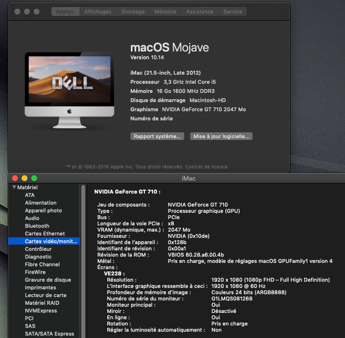Select Bluetooth in the sidebar
The image size is (345, 338).
[x=37, y=226]
